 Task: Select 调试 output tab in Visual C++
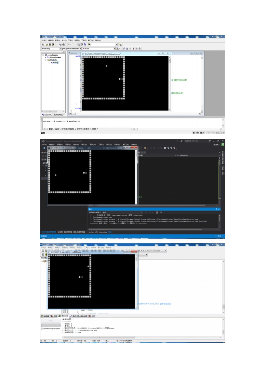pos(57,129)
